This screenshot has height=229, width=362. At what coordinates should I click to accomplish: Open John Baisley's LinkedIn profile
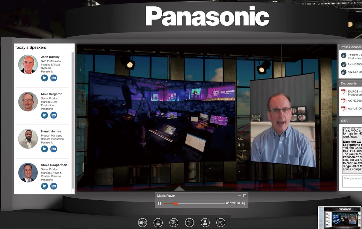pyautogui.click(x=45, y=78)
